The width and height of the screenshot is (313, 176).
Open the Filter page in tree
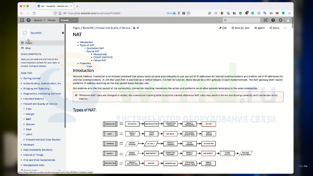click(29, 109)
